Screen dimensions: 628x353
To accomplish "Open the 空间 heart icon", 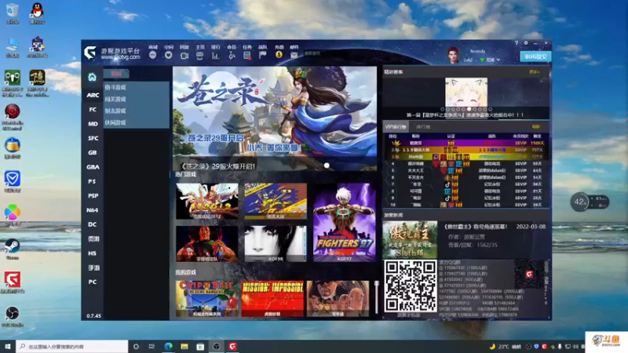I will 168,55.
